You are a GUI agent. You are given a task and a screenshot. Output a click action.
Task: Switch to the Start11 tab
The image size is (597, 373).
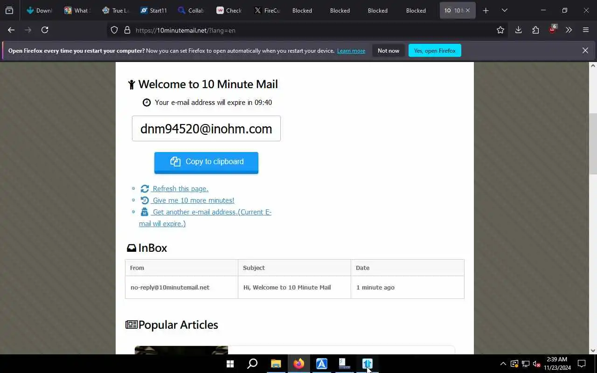click(153, 10)
